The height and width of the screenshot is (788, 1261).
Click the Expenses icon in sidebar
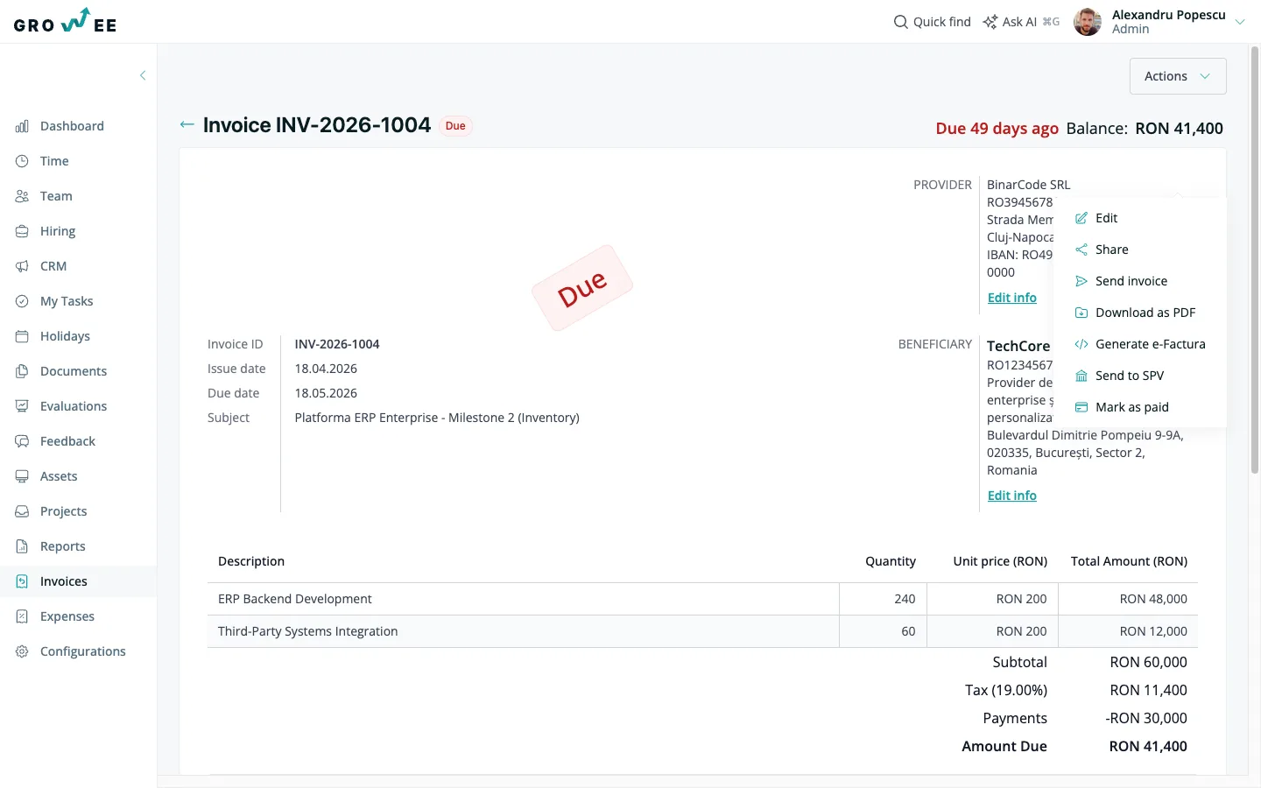pos(22,616)
